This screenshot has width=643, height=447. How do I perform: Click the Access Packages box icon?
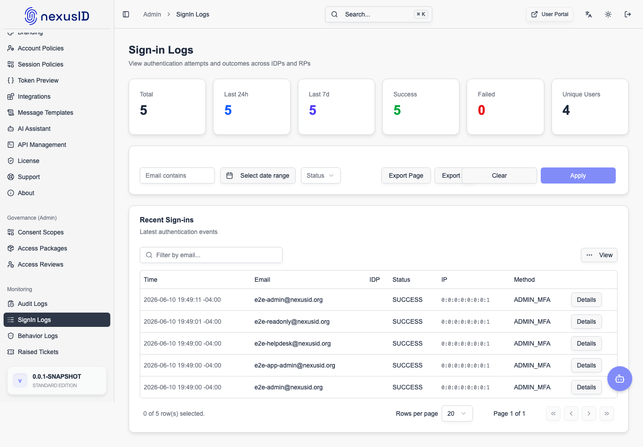(11, 248)
